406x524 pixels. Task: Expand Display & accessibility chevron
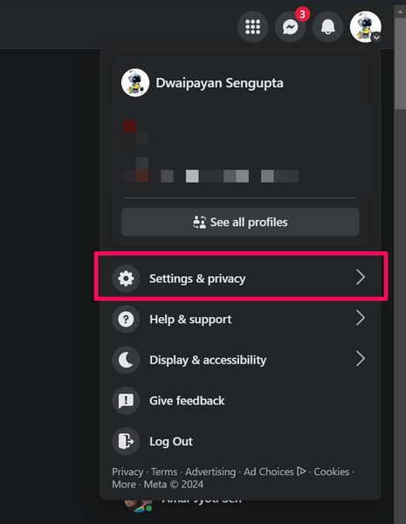pyautogui.click(x=361, y=359)
